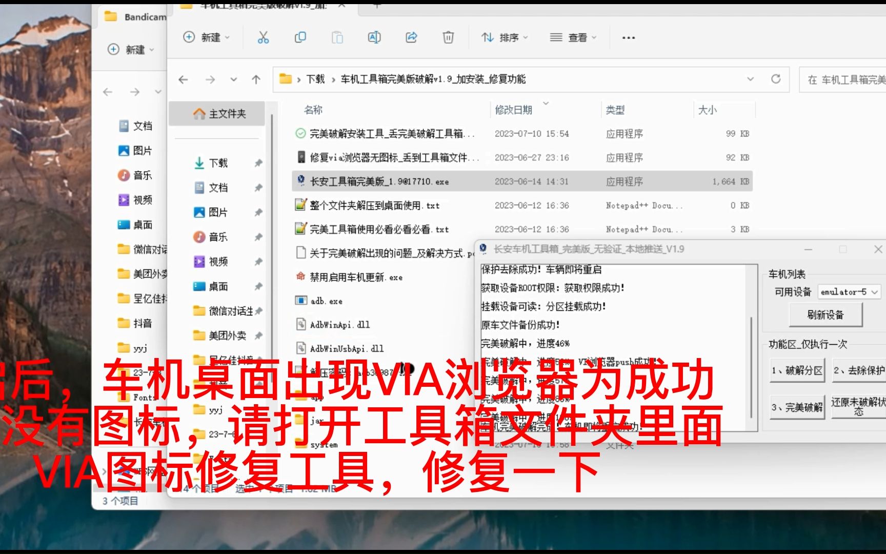Click back arrow in the back Bandicam window
This screenshot has height=554, width=886.
pyautogui.click(x=108, y=92)
